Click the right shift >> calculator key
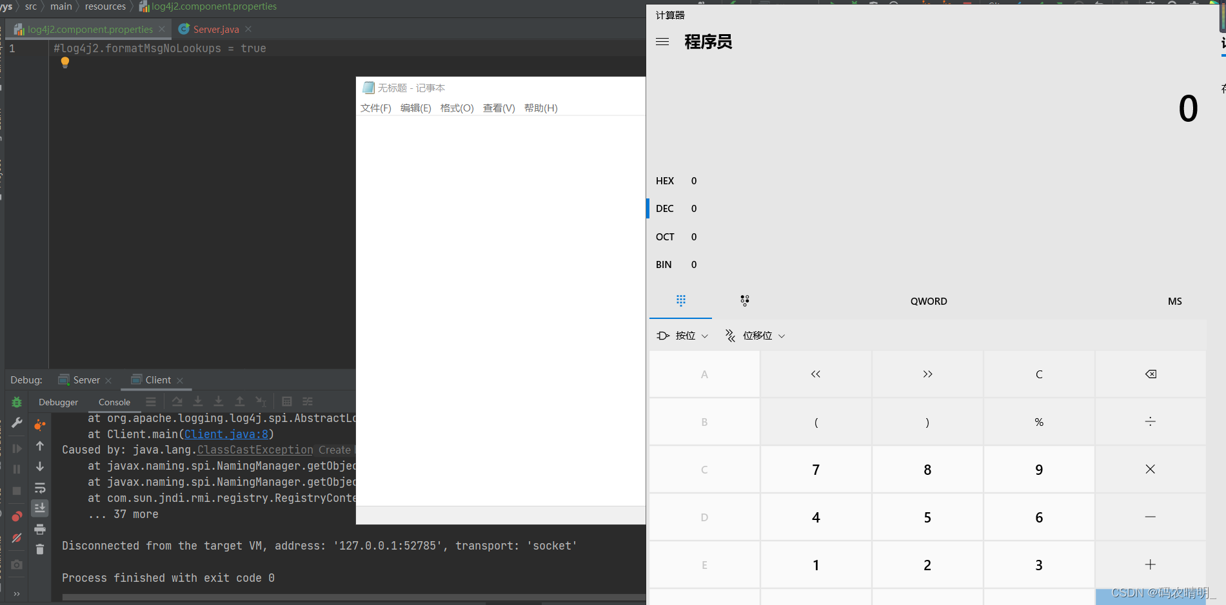Screen dimensions: 1226x605 coord(927,374)
